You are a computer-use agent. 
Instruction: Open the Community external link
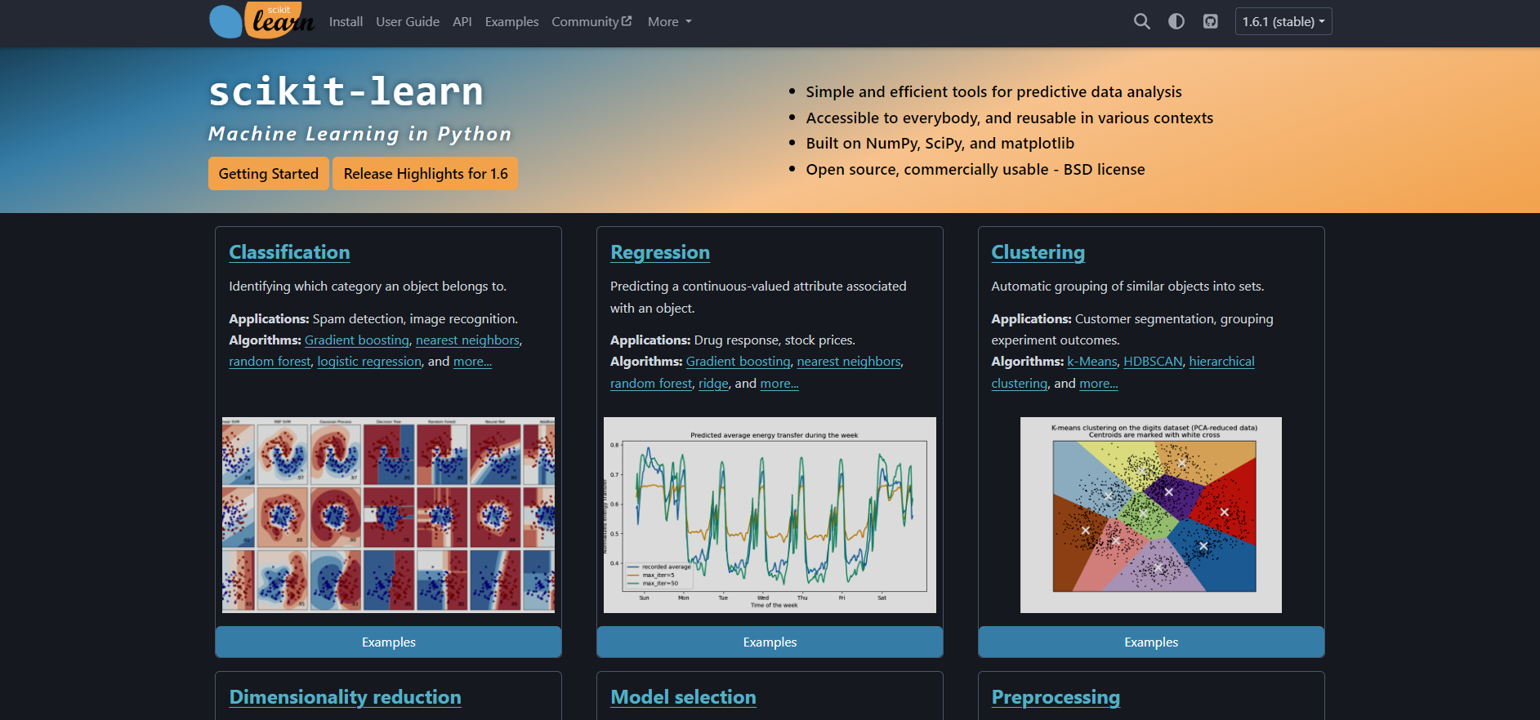591,22
